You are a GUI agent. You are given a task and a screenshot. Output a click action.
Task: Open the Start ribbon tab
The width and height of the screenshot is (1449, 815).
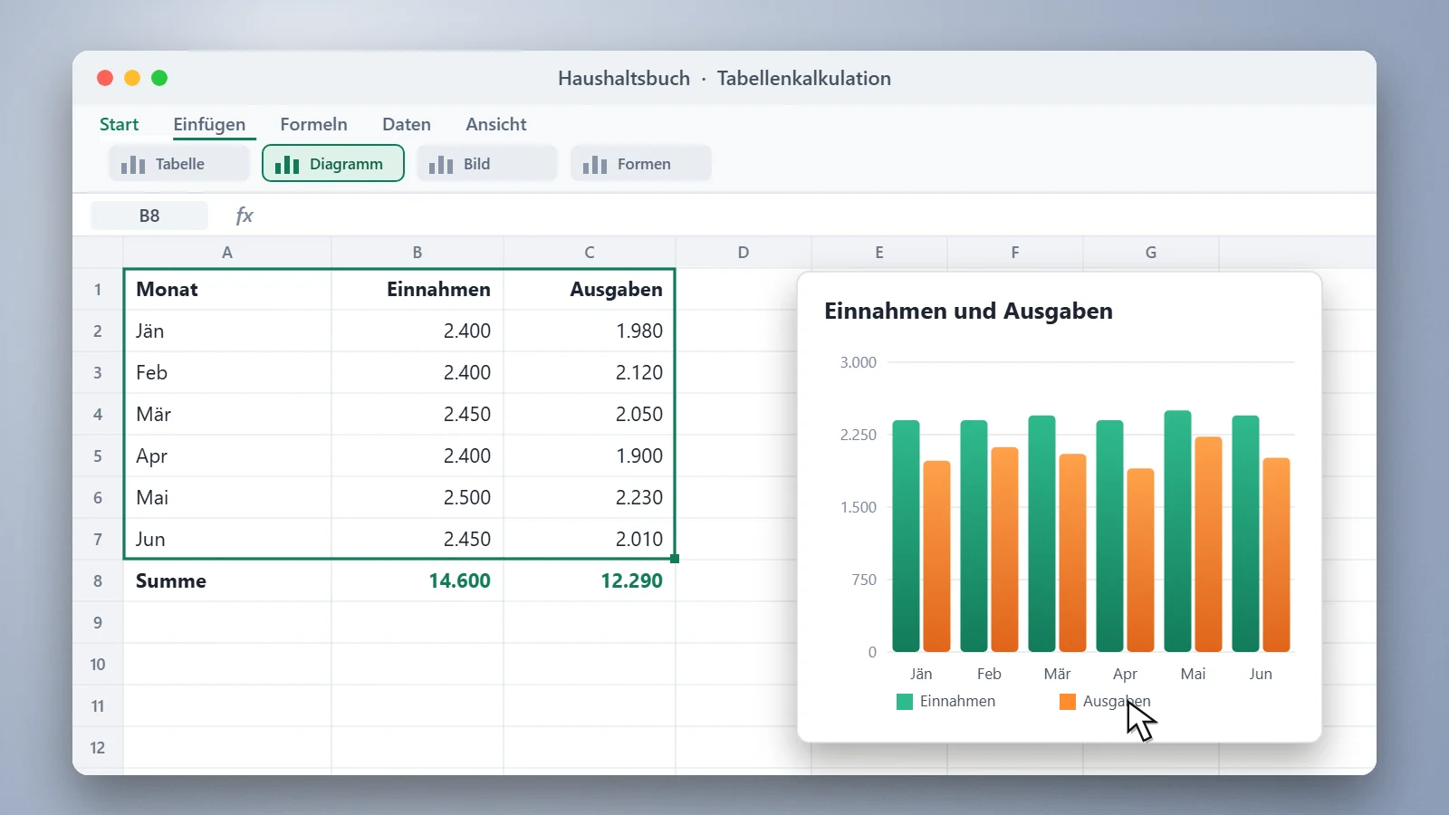point(119,124)
